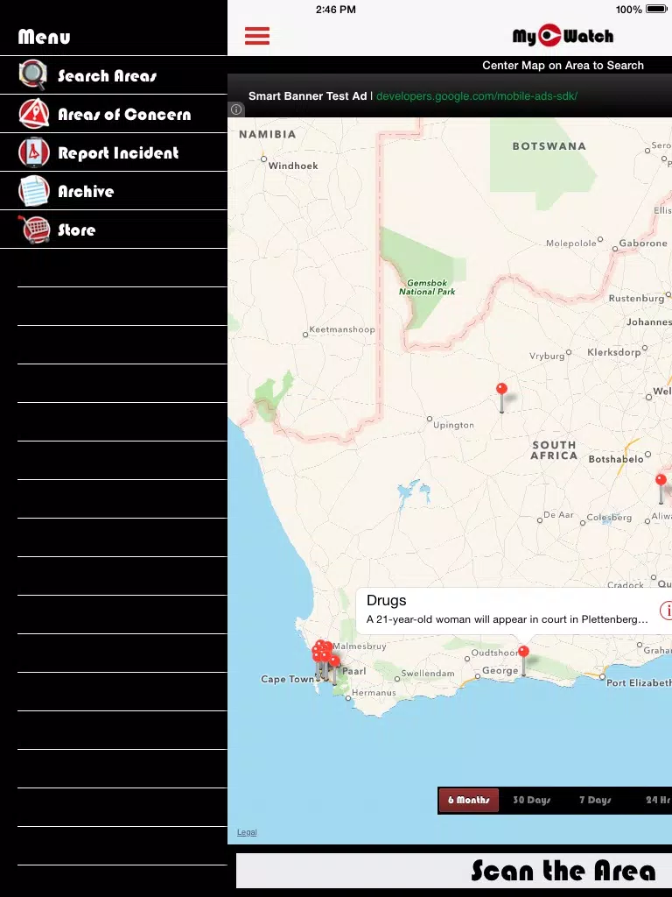This screenshot has height=897, width=672.
Task: Select the 6 Months time filter
Action: [469, 800]
